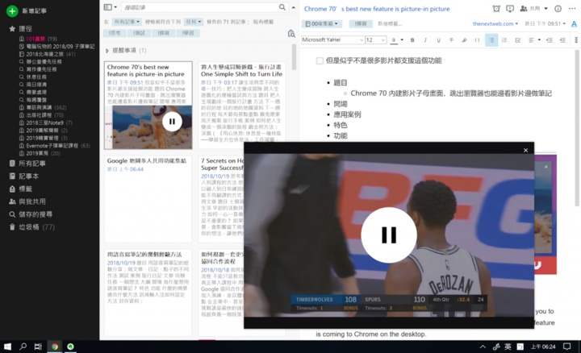
Task: Open 記事本 notebooks in the sidebar
Action: pyautogui.click(x=24, y=176)
